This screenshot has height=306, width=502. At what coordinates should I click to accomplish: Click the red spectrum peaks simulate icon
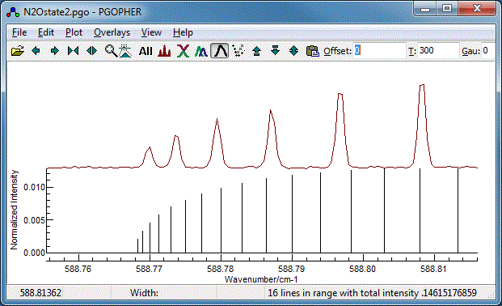coord(164,51)
